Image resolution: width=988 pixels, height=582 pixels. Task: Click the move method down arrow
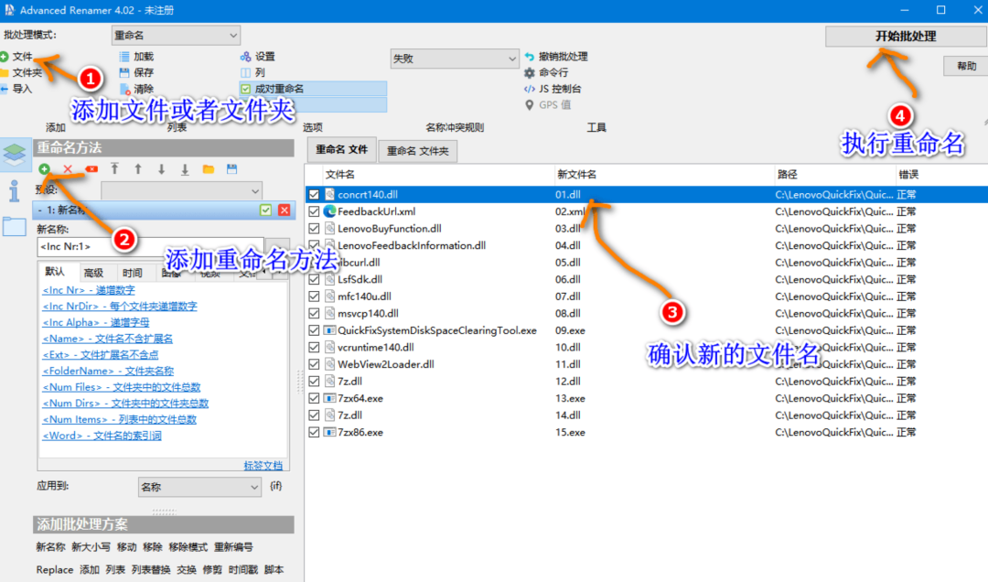click(161, 169)
